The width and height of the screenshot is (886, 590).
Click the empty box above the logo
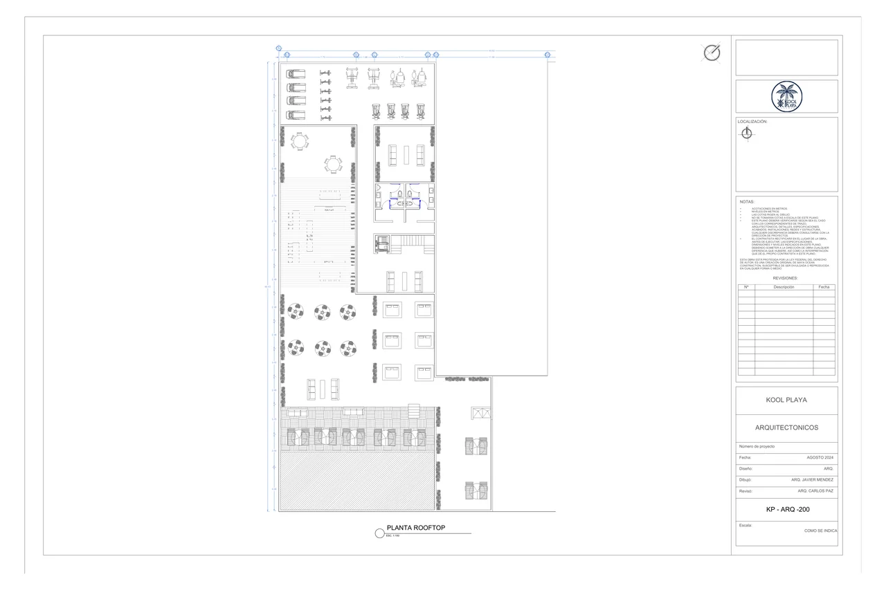coord(786,57)
